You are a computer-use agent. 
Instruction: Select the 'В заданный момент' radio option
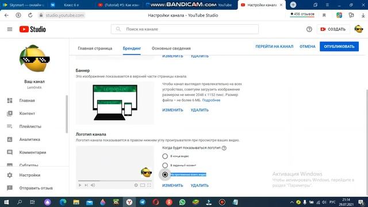pyautogui.click(x=165, y=165)
